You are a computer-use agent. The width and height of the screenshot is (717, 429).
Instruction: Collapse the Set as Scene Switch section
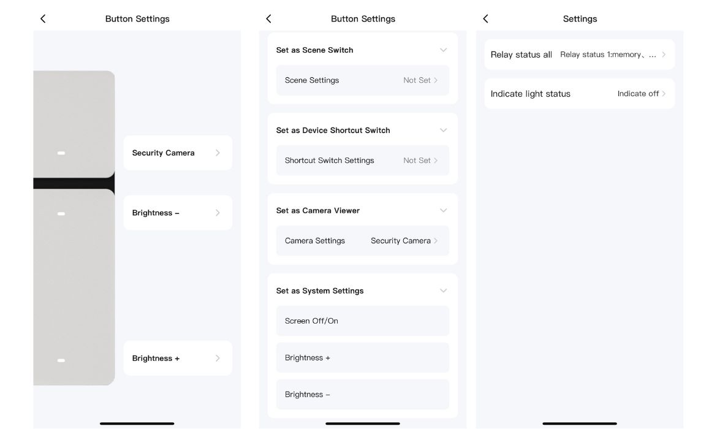point(443,50)
